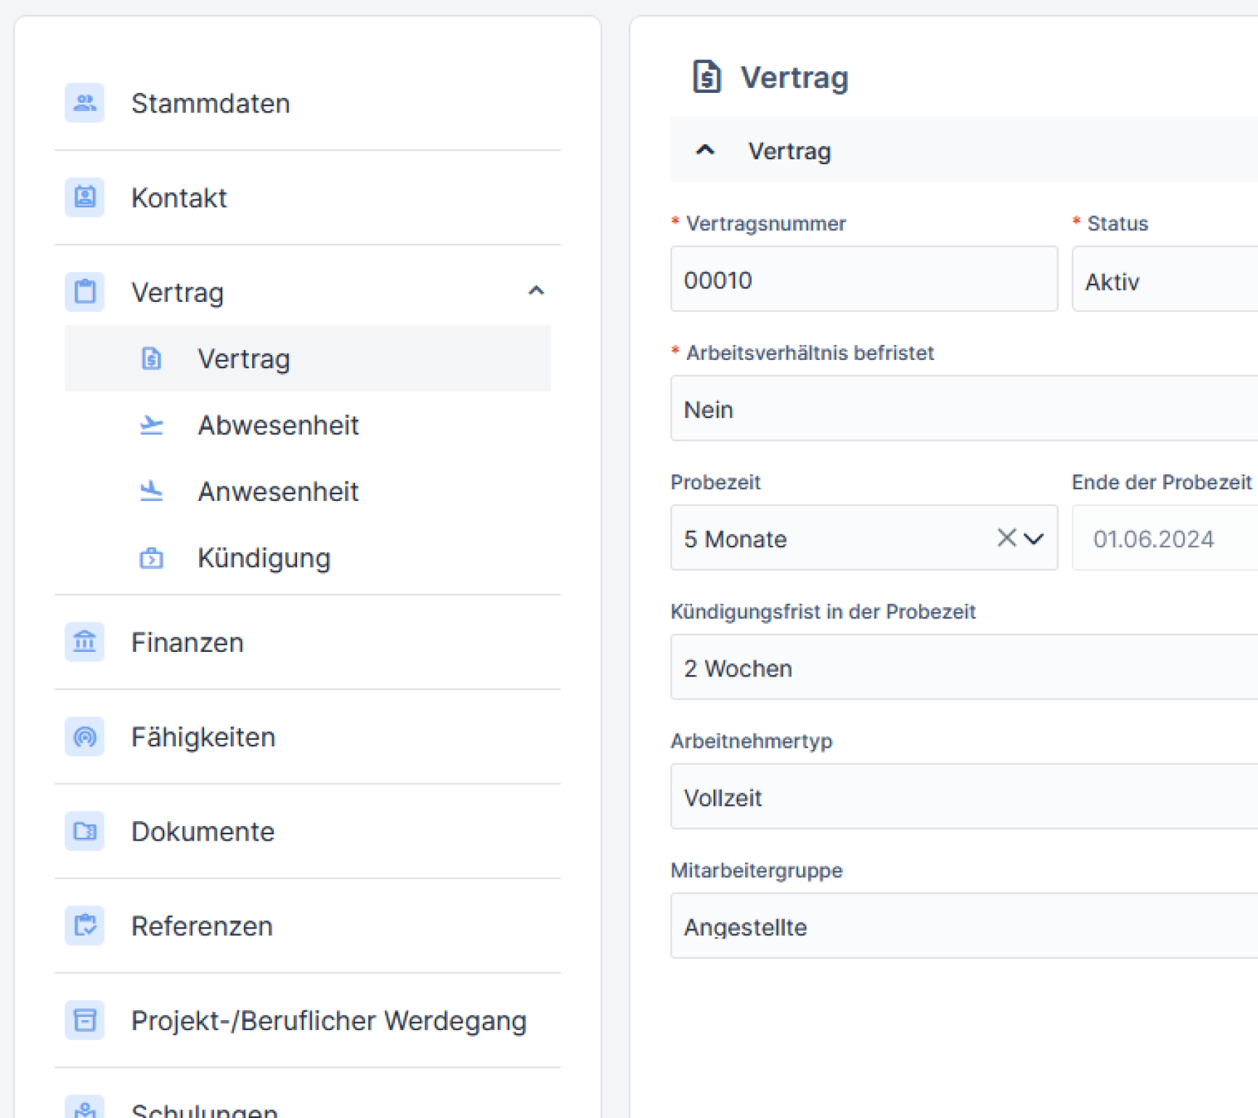The height and width of the screenshot is (1118, 1258).
Task: Click the Fähigkeiten target icon
Action: (x=84, y=736)
